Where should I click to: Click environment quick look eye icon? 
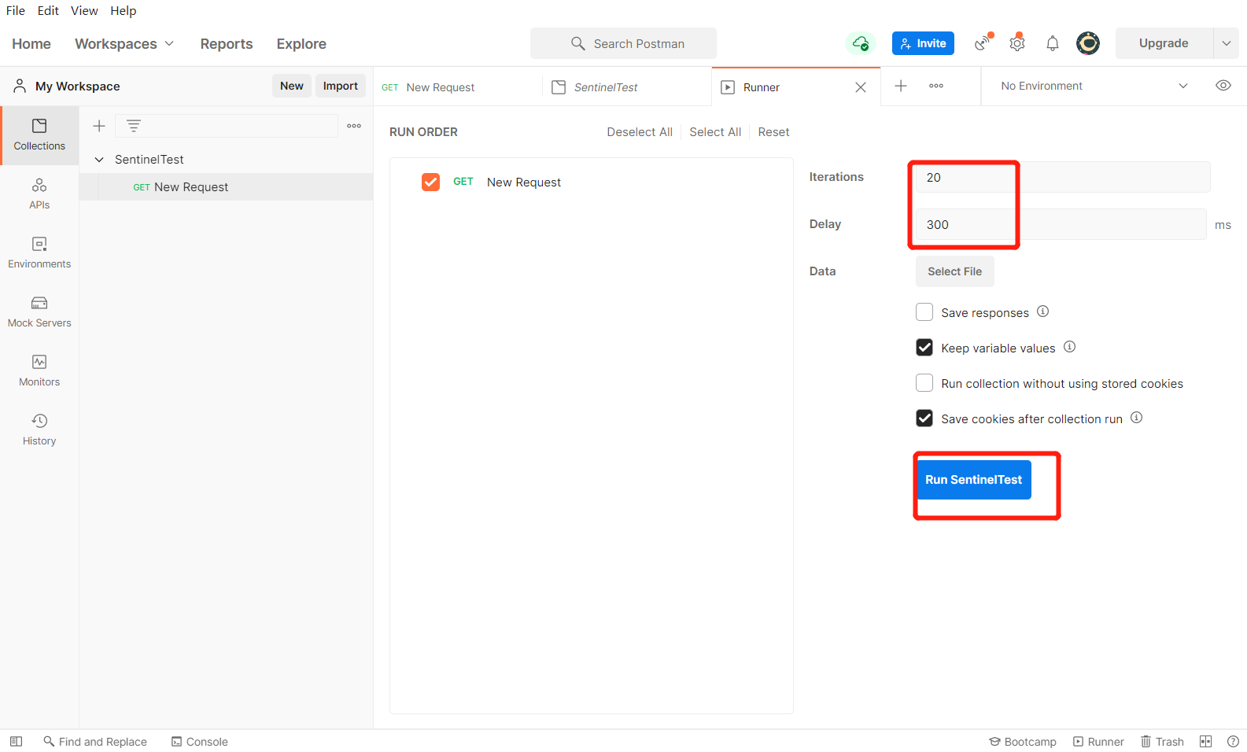point(1223,86)
